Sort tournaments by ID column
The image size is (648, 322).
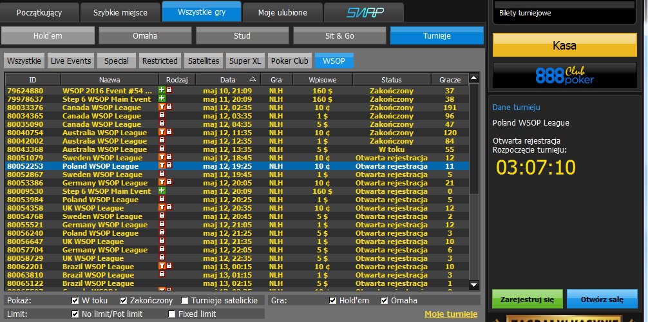click(33, 79)
